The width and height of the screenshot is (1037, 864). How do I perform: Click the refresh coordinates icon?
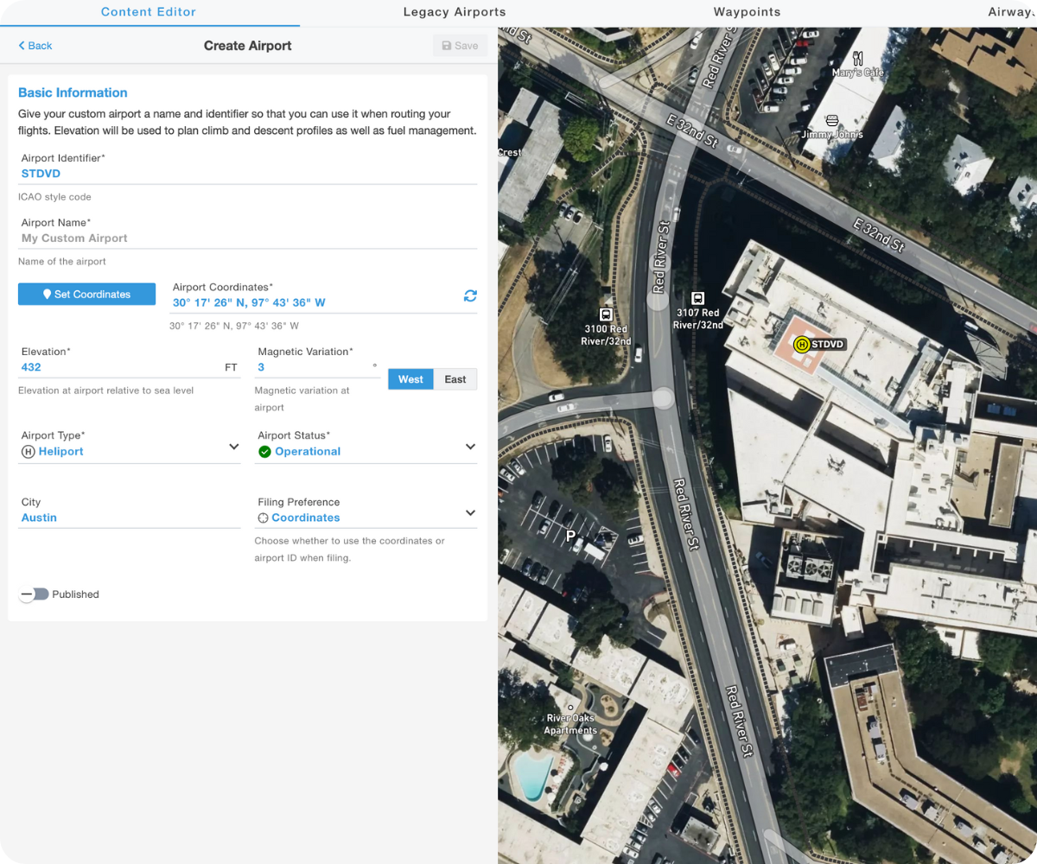point(470,295)
